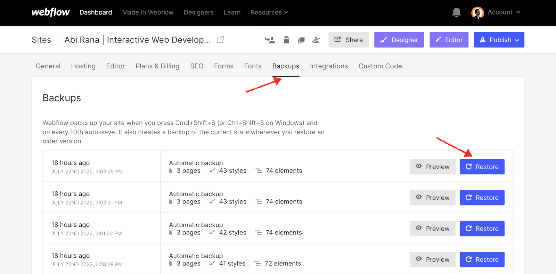
Task: Open the Publish dropdown
Action: 499,40
